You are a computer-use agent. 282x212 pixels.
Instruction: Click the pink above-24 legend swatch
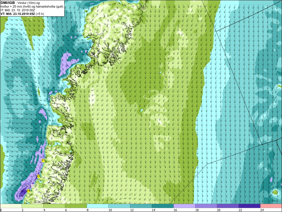[x=271, y=206]
